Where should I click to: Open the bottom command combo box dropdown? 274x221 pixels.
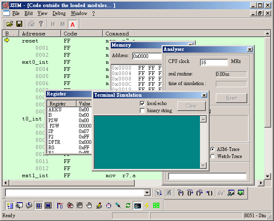147,193
